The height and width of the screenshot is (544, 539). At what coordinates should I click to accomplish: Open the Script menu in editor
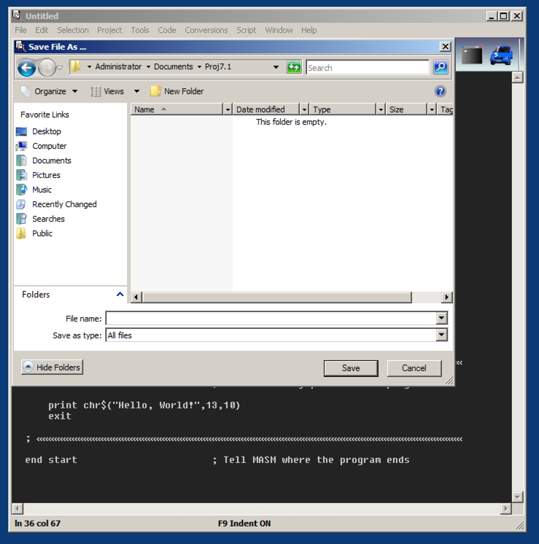pyautogui.click(x=246, y=30)
